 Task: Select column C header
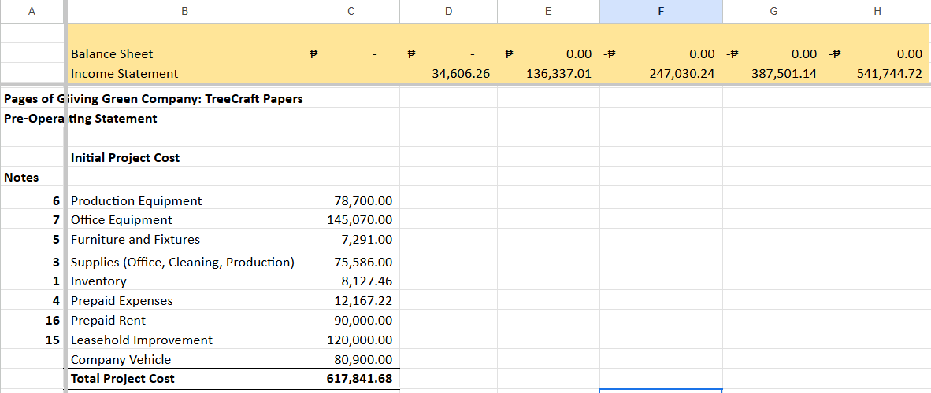click(x=351, y=11)
